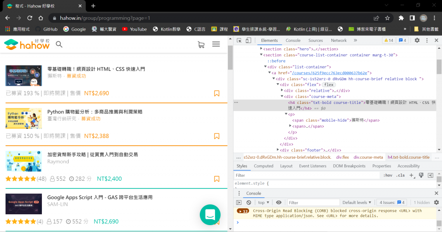Toggle the live expression eye icon
The width and height of the screenshot is (442, 232).
coord(278,202)
